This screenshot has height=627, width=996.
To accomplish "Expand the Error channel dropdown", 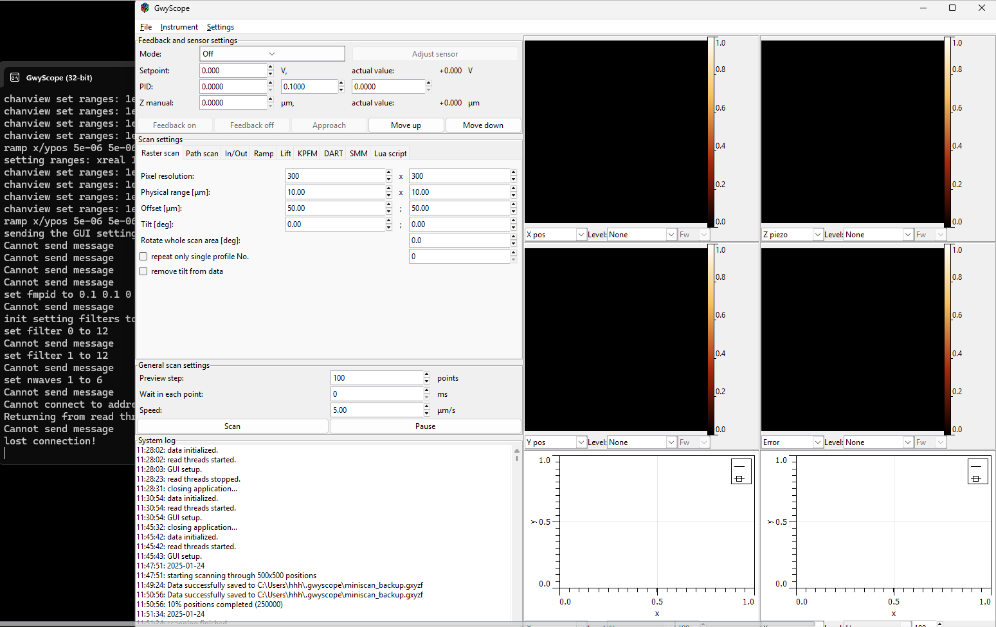I will click(792, 442).
